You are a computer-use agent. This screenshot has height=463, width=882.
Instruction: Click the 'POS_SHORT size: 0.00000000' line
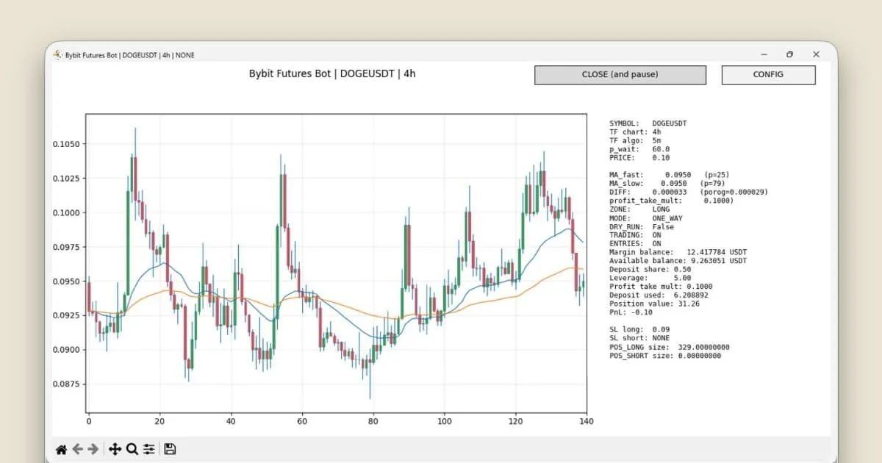point(665,356)
